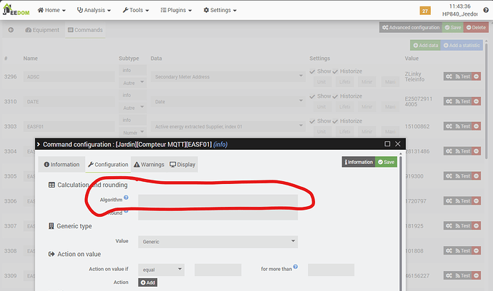Open the Settings menu dropdown

tap(220, 10)
